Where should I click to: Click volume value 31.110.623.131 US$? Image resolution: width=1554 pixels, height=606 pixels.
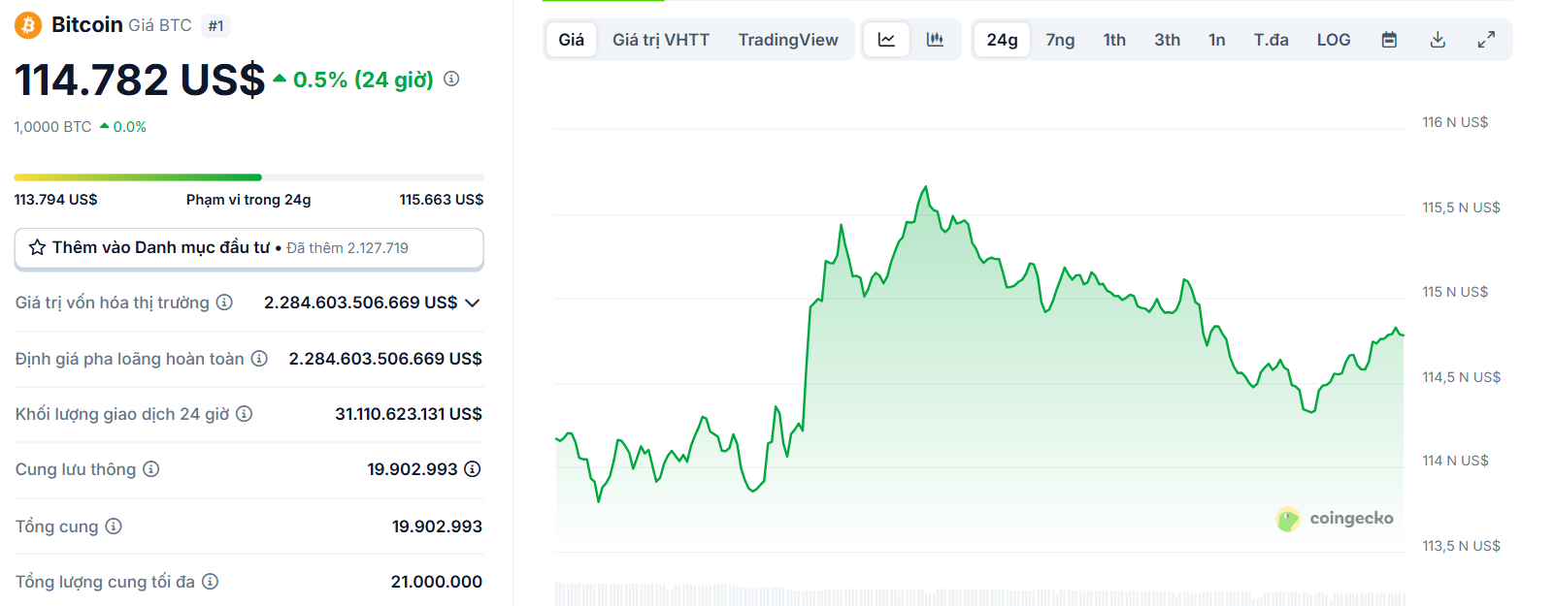point(409,414)
